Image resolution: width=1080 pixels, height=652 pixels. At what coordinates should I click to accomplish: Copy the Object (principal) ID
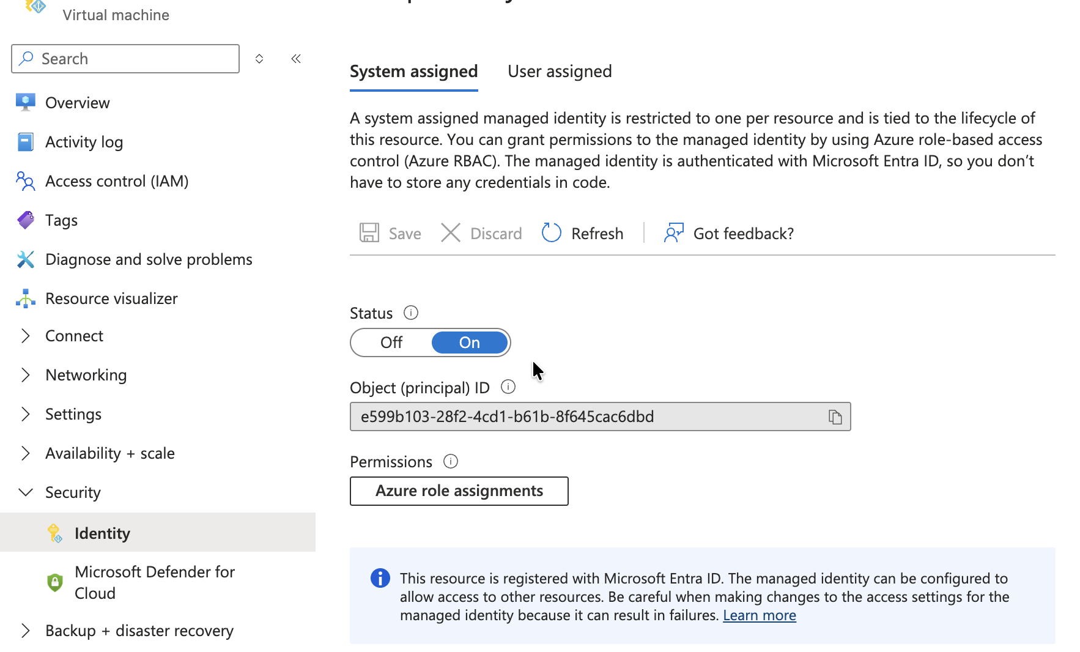(x=835, y=417)
